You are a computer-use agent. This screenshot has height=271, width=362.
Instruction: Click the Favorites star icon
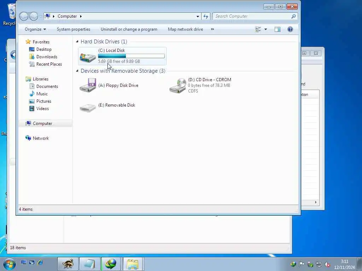coord(28,42)
